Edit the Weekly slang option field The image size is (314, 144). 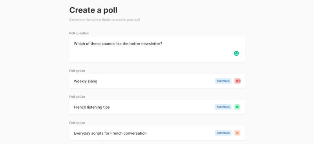157,81
